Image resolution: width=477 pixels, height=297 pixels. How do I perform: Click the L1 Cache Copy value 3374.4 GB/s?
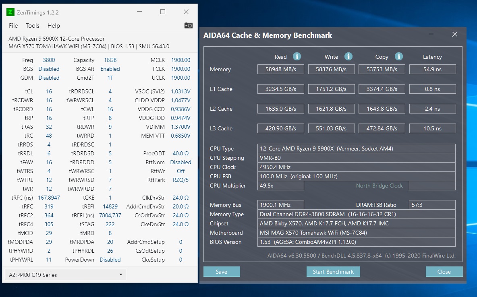(x=382, y=89)
